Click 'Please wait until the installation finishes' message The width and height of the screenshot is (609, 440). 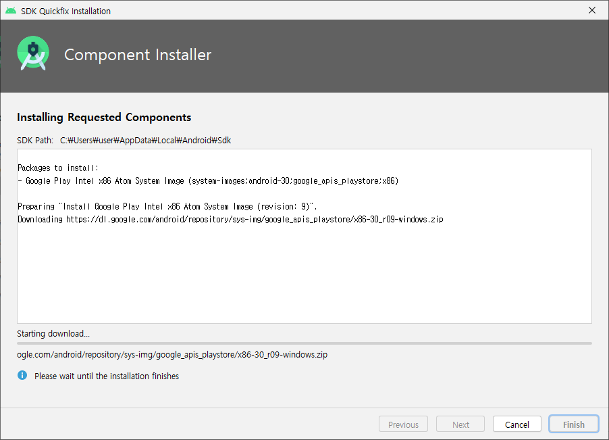click(x=107, y=376)
